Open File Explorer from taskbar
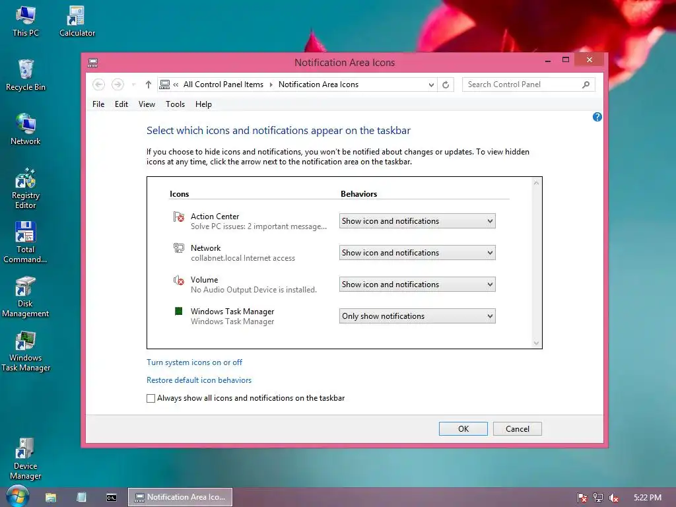Screen dimensions: 676x507 [51, 497]
